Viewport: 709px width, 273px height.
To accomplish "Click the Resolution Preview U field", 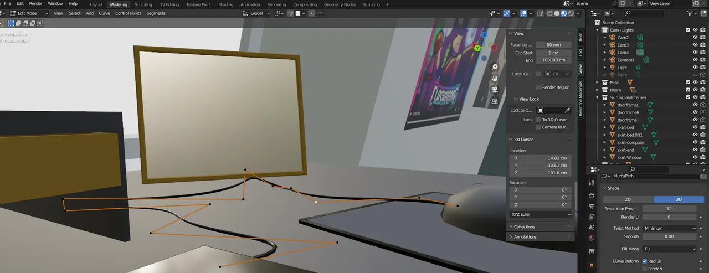I will (x=669, y=209).
